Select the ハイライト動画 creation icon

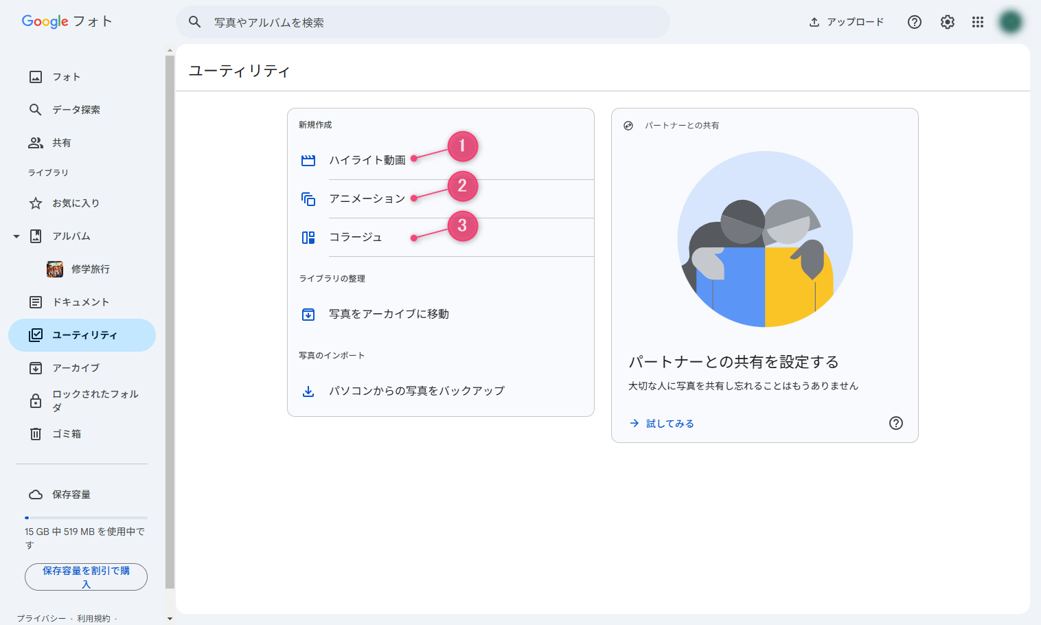(308, 159)
